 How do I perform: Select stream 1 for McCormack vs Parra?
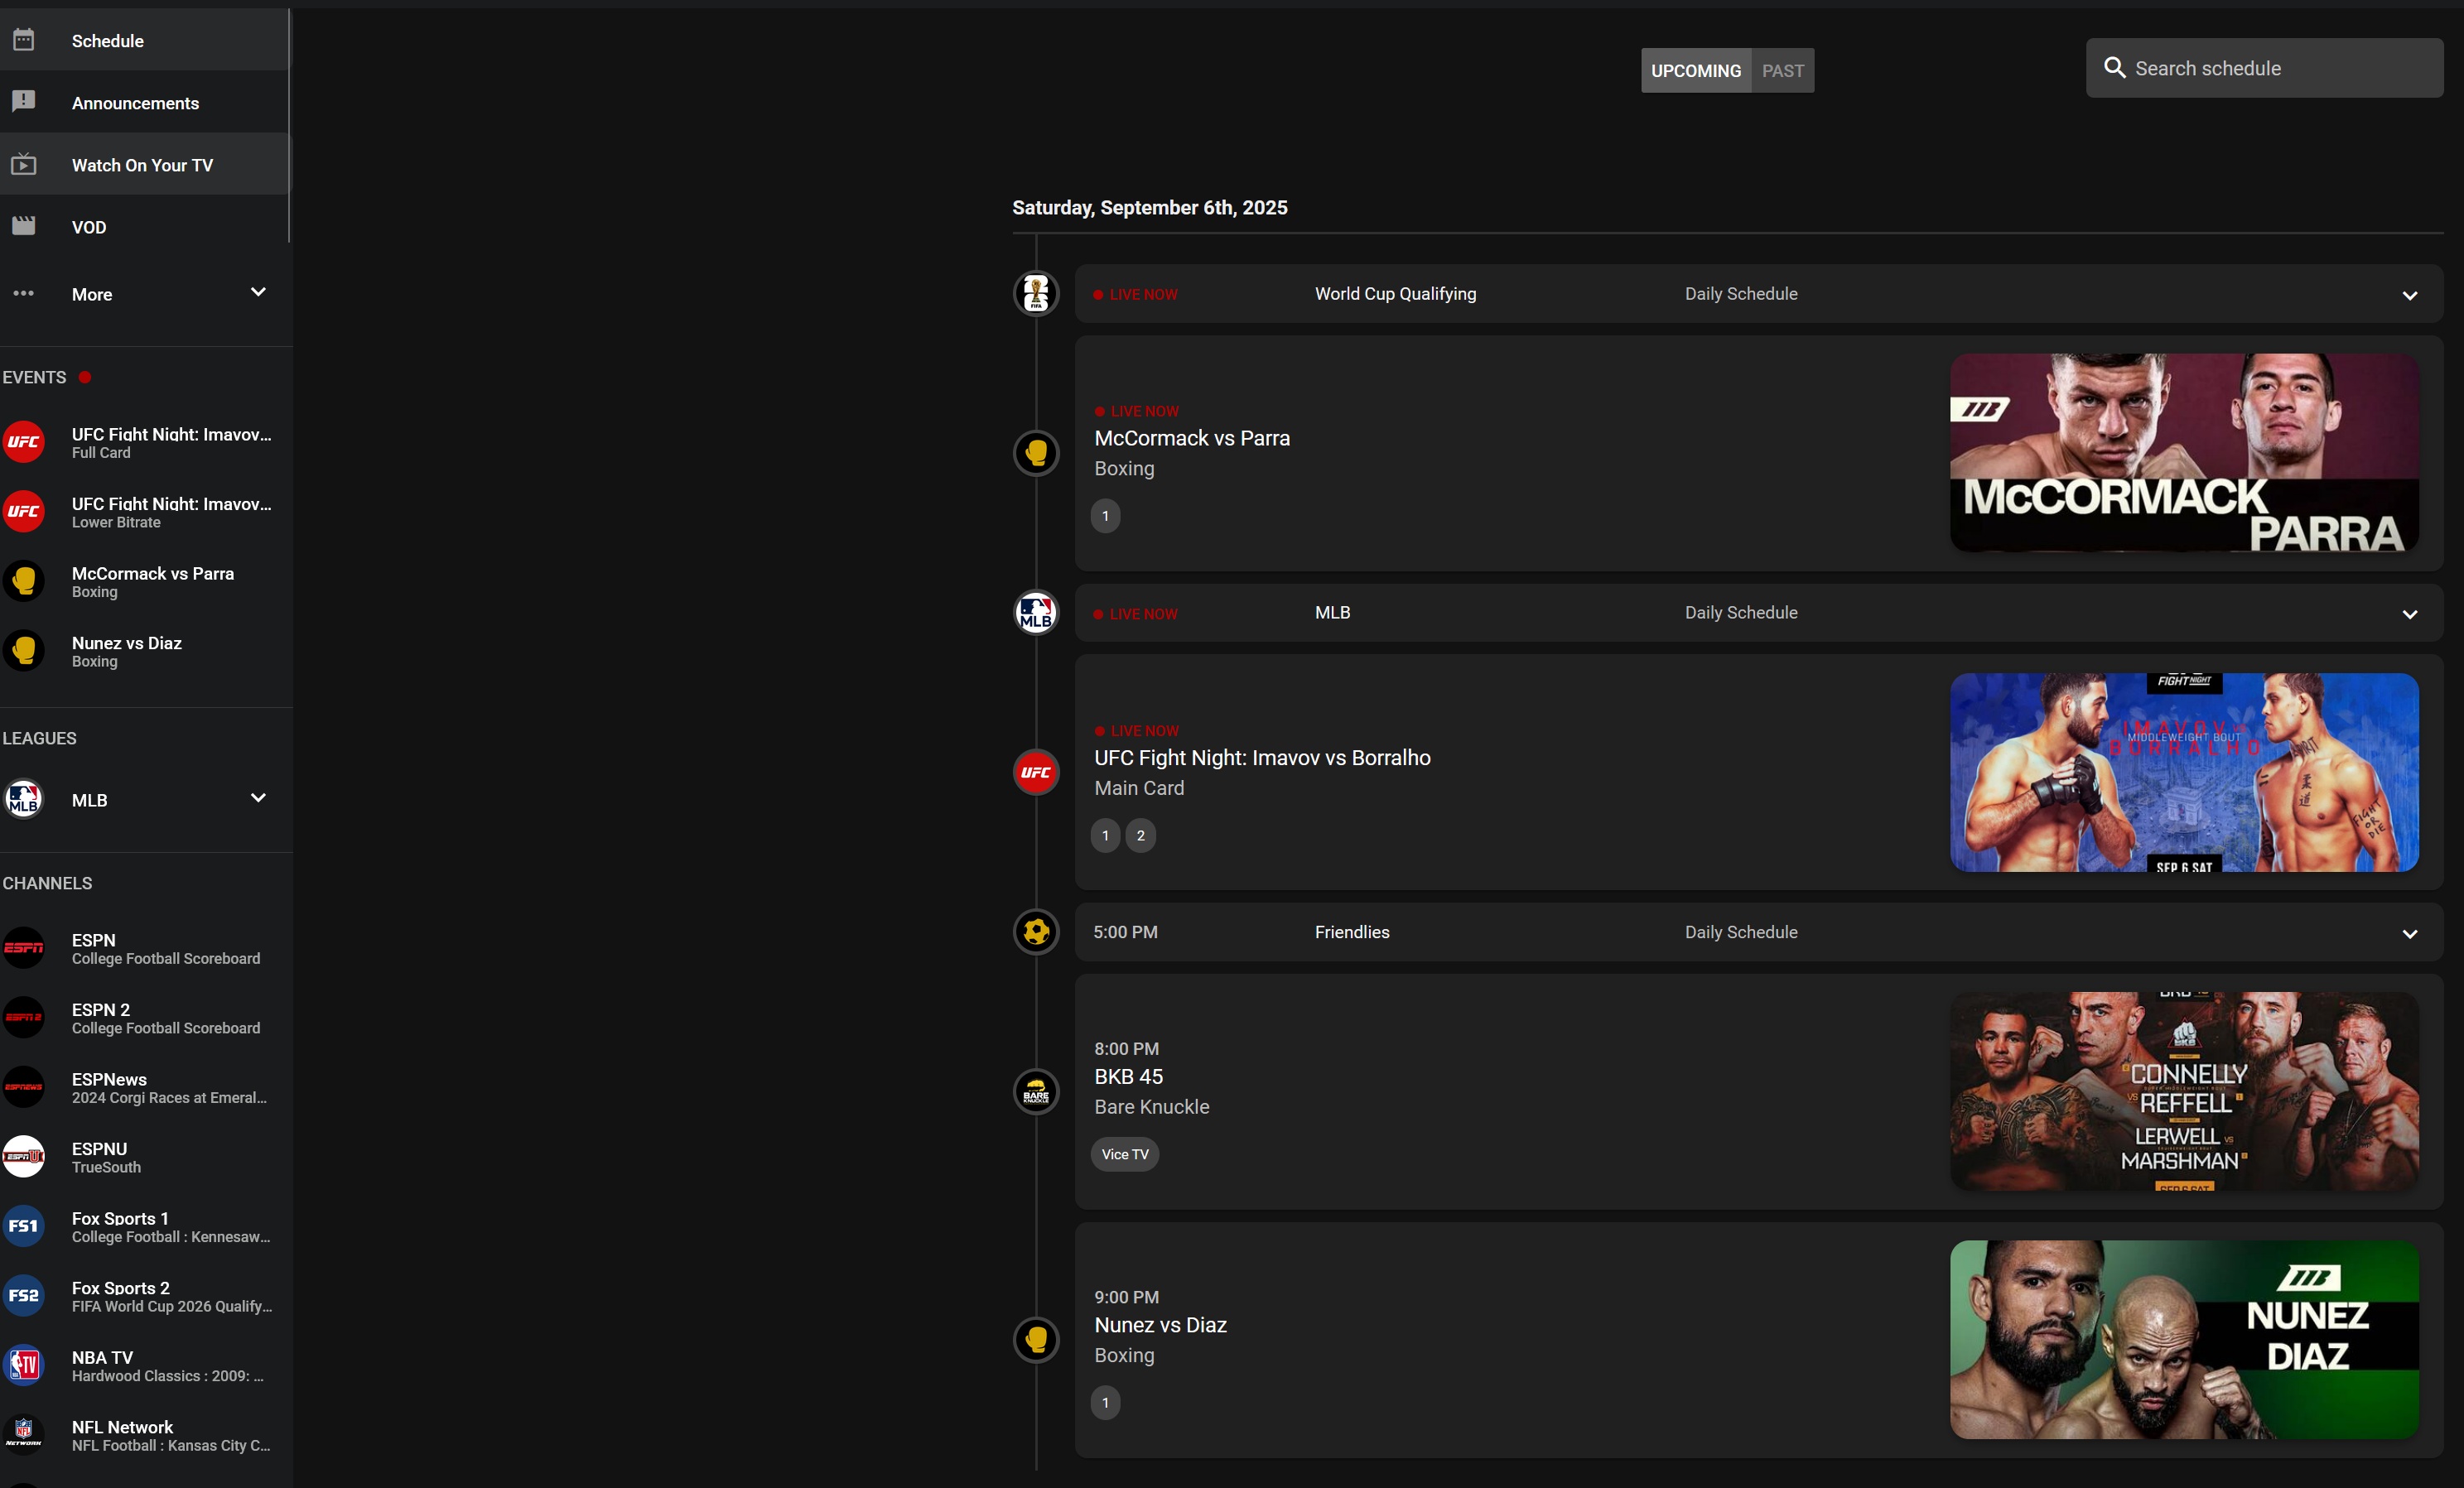(x=1105, y=516)
